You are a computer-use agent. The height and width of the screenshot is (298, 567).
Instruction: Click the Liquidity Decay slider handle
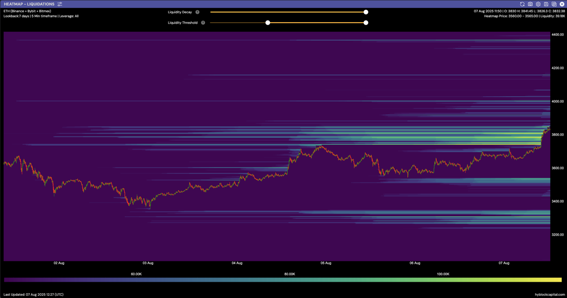tap(366, 12)
